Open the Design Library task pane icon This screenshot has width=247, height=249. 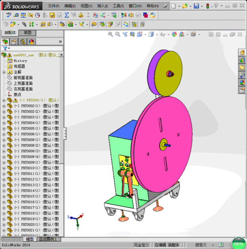coord(242,60)
